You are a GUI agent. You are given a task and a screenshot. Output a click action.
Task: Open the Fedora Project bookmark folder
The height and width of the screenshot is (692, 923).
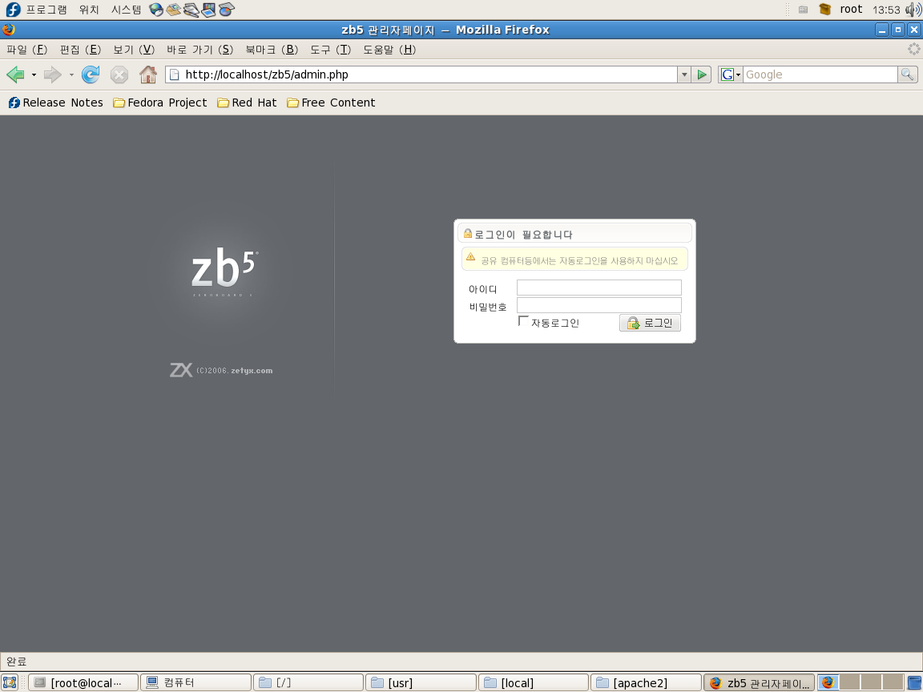[160, 103]
